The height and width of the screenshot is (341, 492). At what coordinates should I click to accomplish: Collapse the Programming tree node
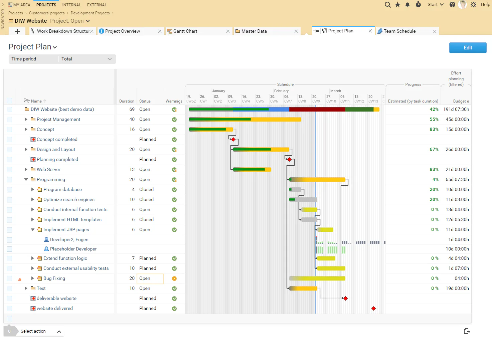26,179
